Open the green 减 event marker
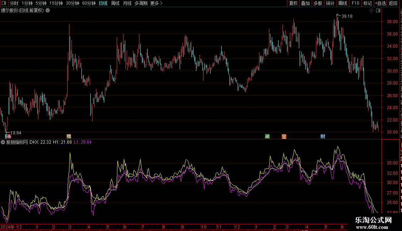 (267, 136)
